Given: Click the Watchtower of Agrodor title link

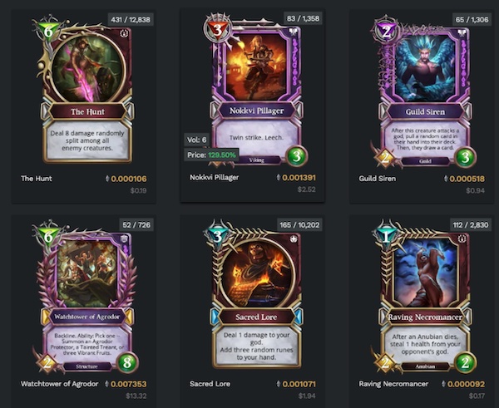Looking at the screenshot, I should 60,384.
